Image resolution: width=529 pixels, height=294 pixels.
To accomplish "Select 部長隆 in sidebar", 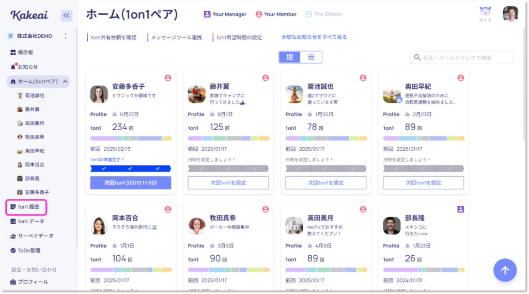I will click(x=28, y=179).
